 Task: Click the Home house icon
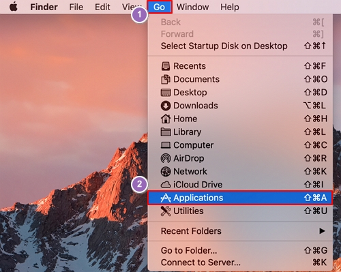(x=166, y=119)
